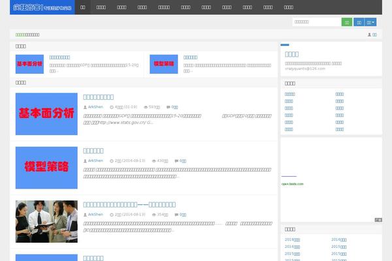Click clock icon in 模型策略 article meta
Image resolution: width=392 pixels, height=261 pixels.
[112, 161]
